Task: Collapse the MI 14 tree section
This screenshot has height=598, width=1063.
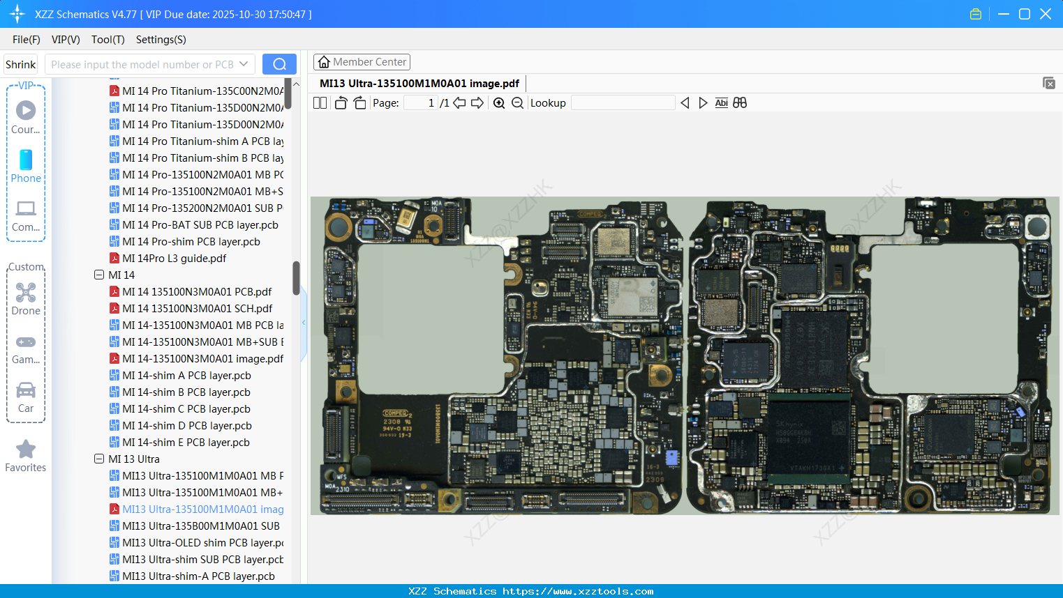Action: [x=99, y=275]
